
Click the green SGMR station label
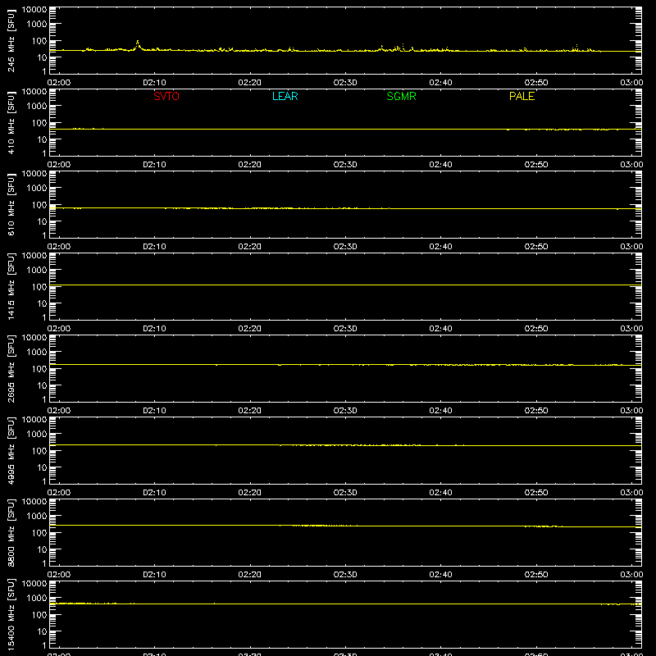tap(401, 96)
